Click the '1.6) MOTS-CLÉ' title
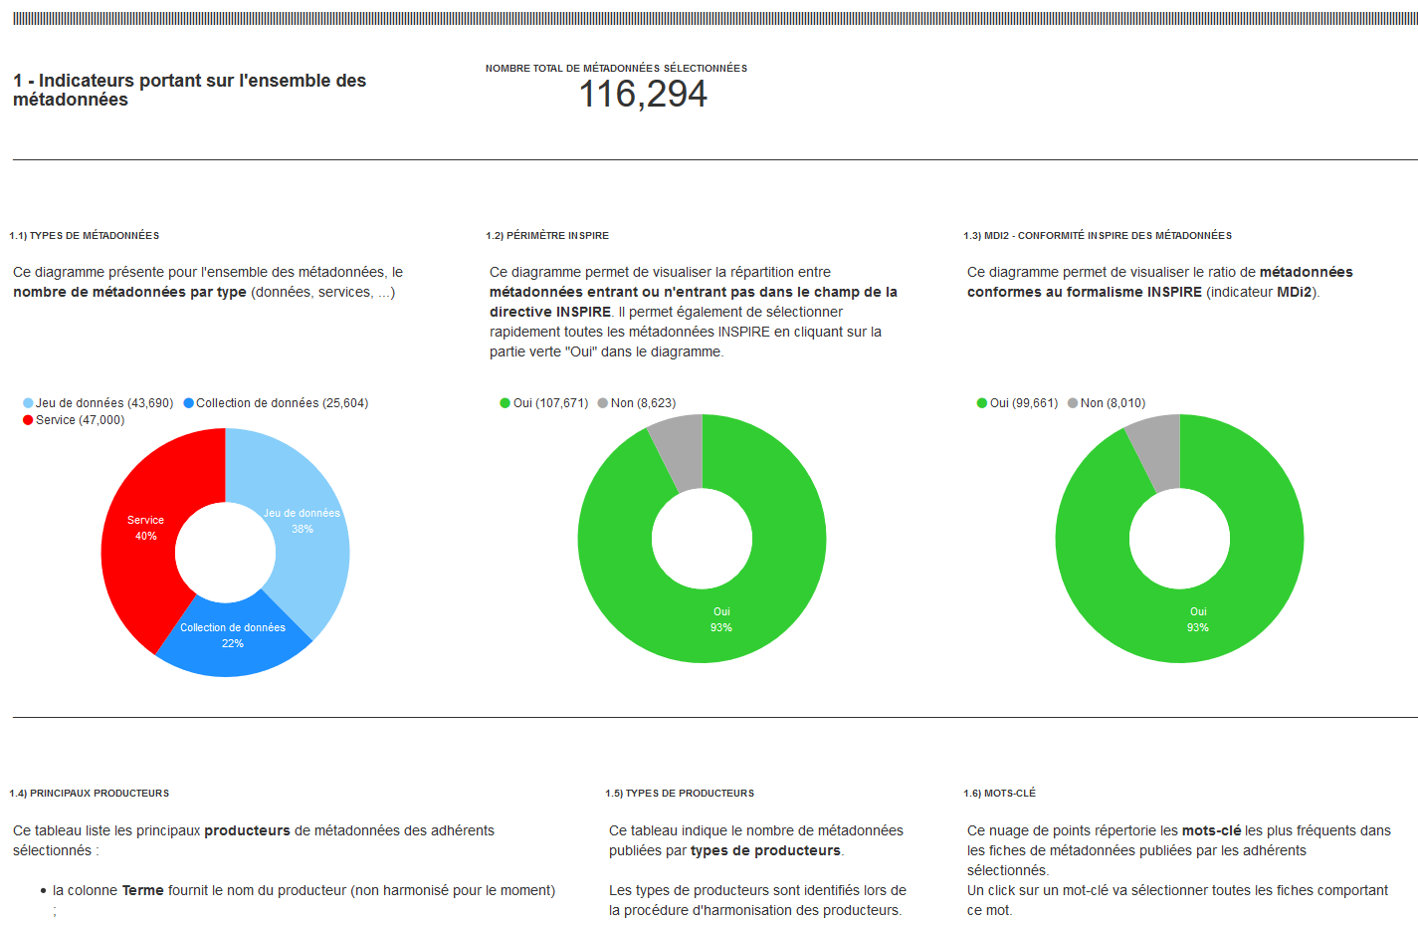1418x928 pixels. pyautogui.click(x=999, y=794)
